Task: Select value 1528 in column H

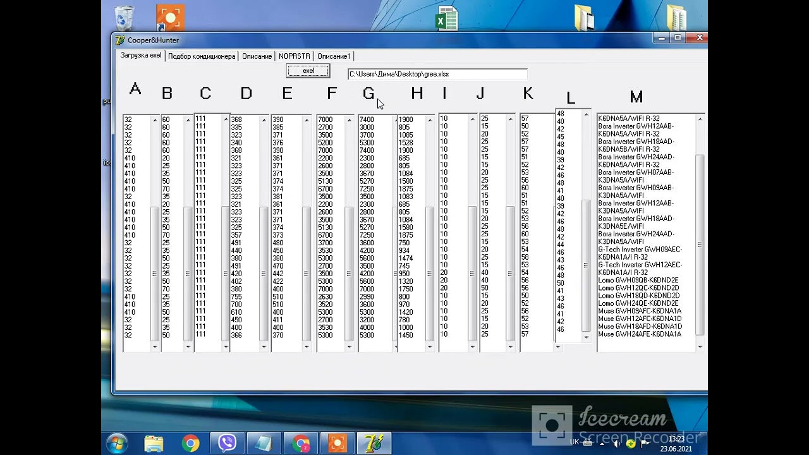Action: coord(406,143)
